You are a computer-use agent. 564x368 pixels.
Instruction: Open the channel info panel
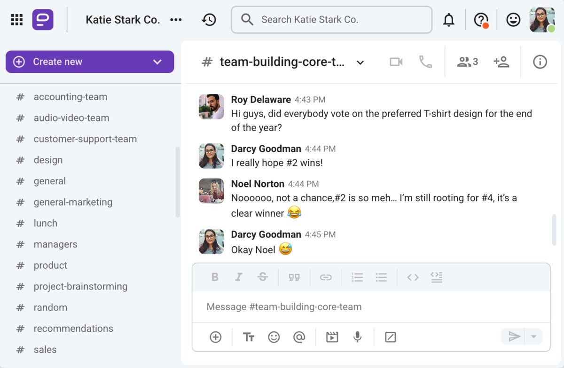(540, 62)
